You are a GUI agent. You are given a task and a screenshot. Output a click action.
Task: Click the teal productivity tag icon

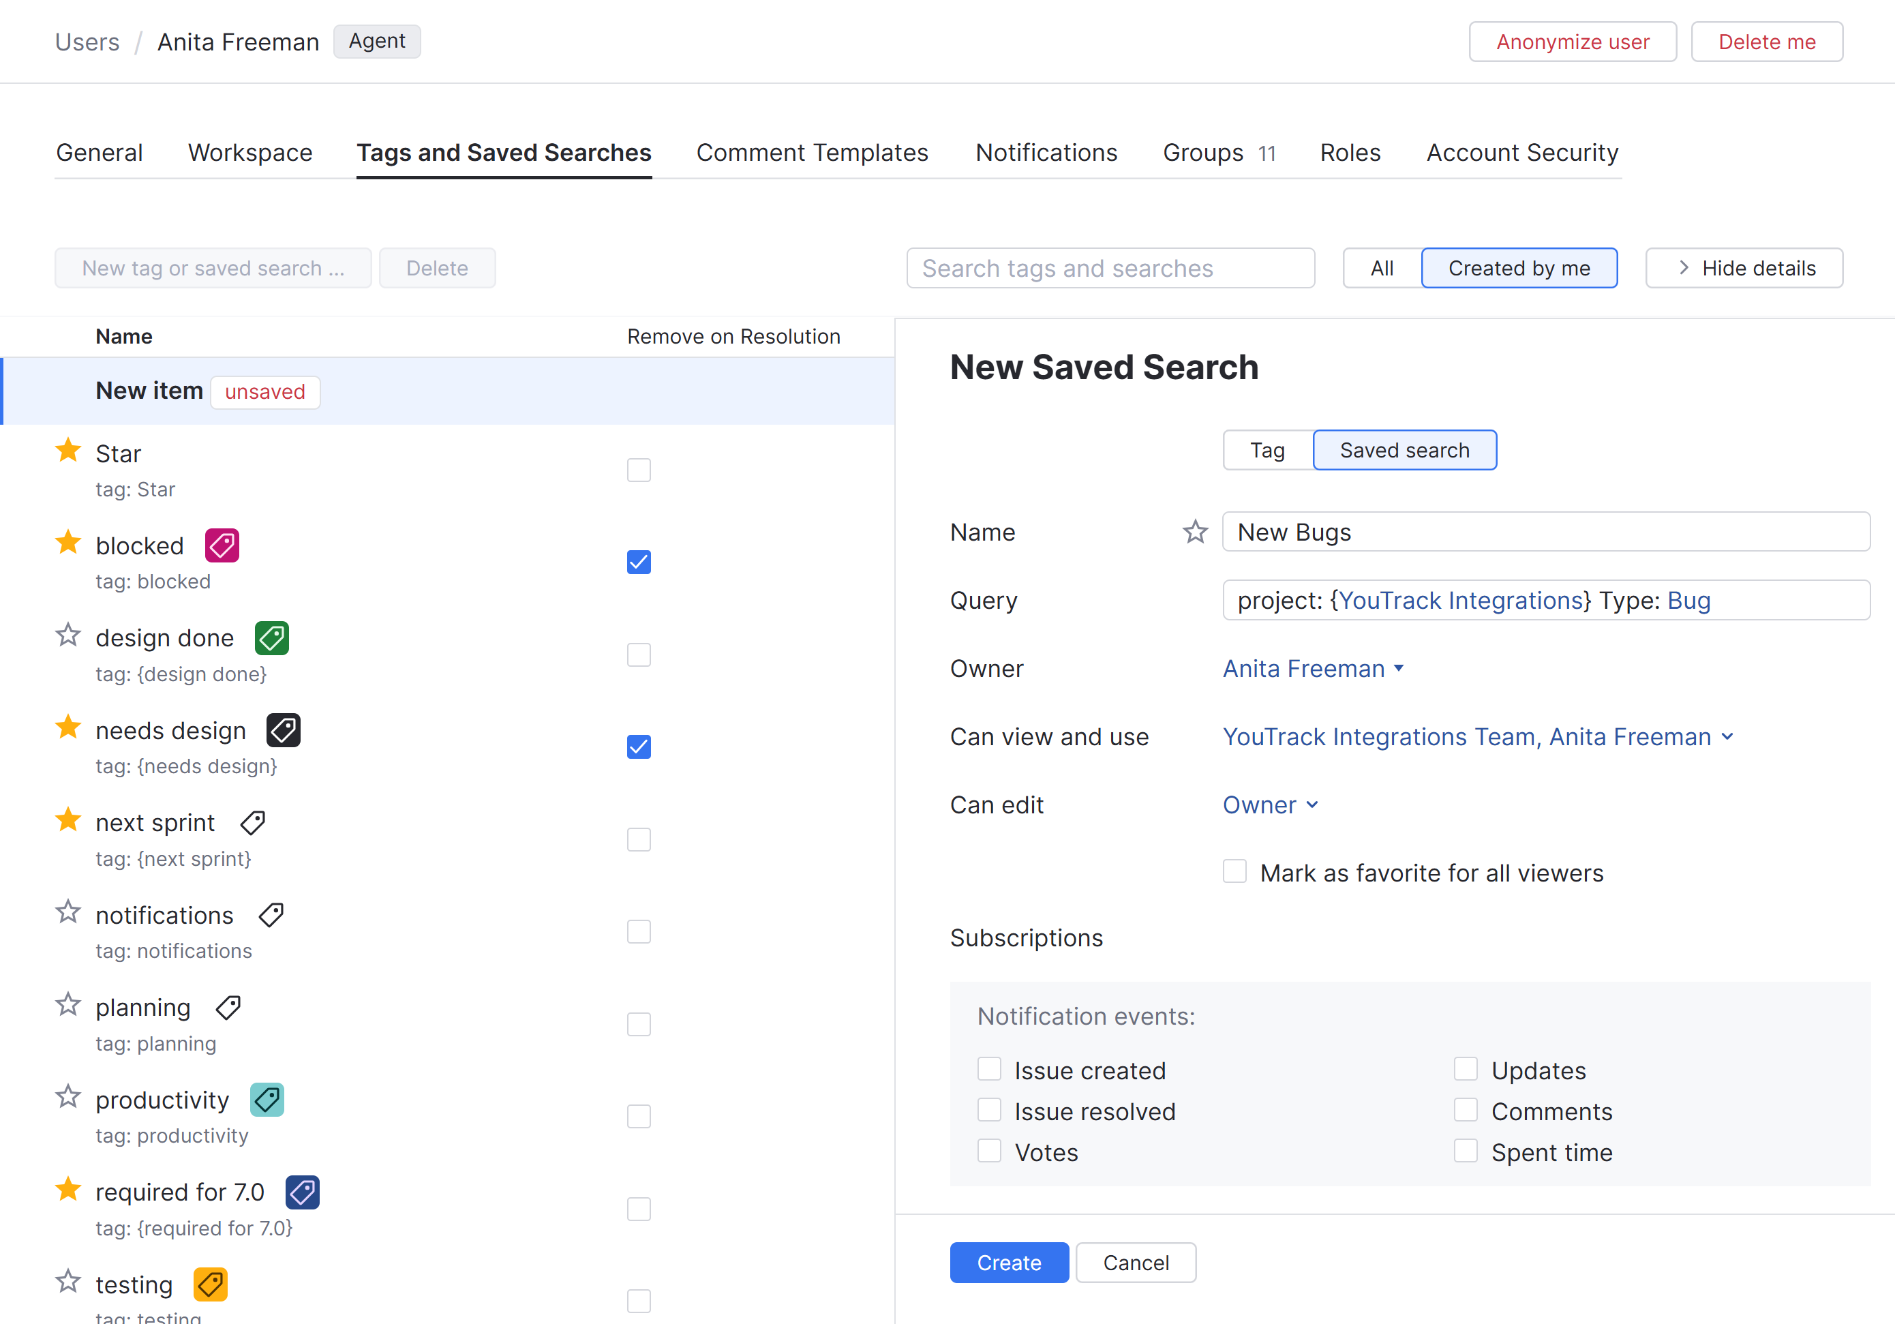point(267,1100)
